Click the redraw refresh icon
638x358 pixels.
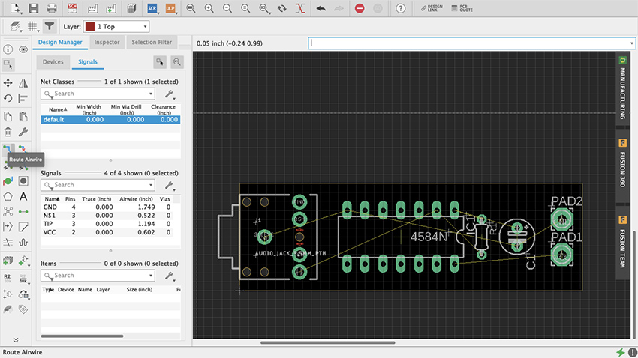(282, 8)
